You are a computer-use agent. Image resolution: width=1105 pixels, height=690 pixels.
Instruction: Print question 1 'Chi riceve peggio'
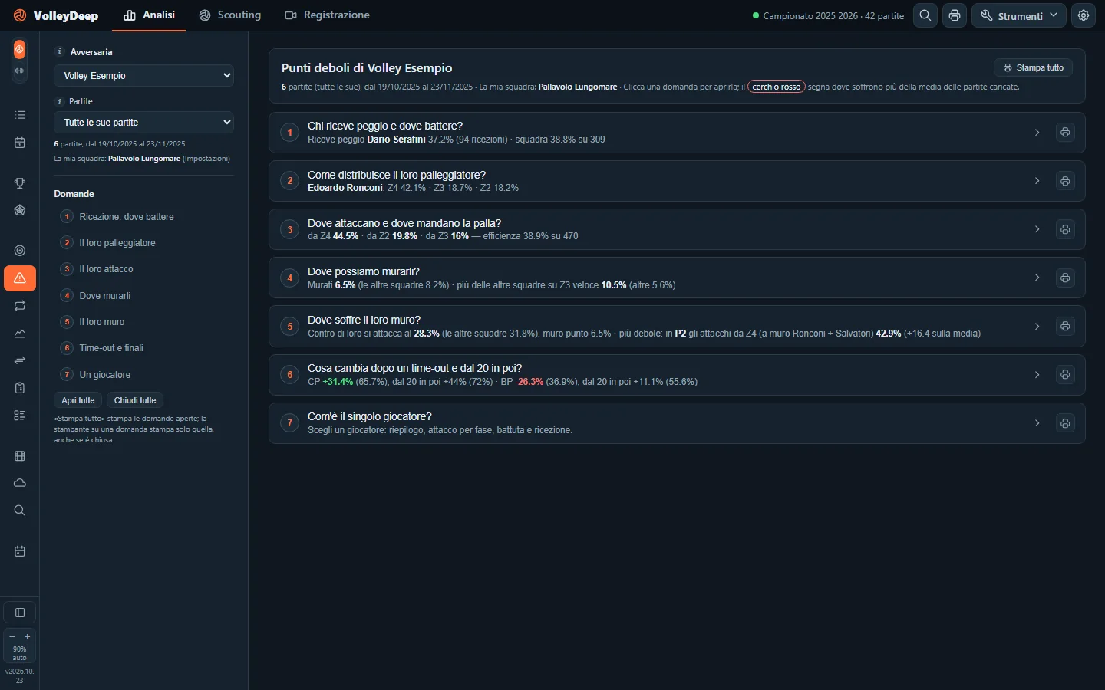coord(1065,133)
